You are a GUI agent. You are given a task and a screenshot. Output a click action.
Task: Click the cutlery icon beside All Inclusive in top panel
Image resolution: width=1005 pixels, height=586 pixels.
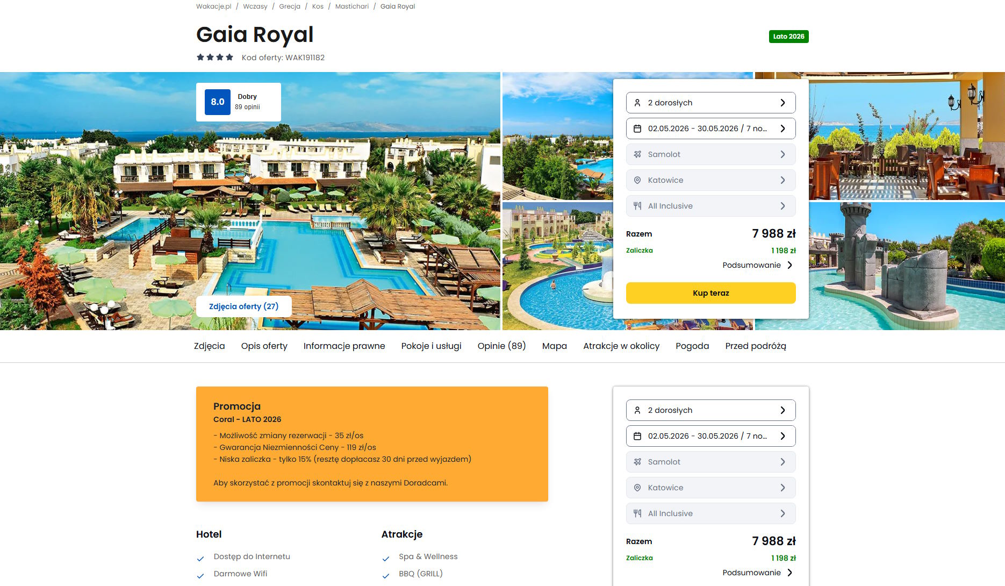coord(637,206)
